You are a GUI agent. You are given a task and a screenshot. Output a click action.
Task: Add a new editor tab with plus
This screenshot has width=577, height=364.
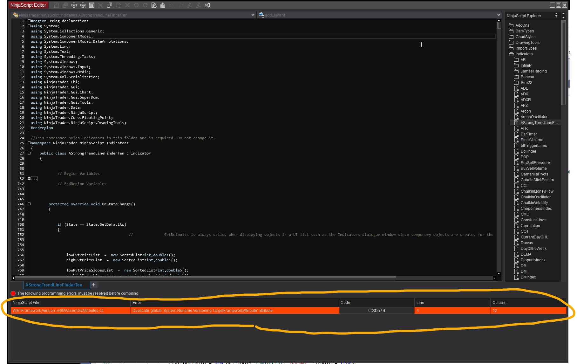pyautogui.click(x=94, y=285)
